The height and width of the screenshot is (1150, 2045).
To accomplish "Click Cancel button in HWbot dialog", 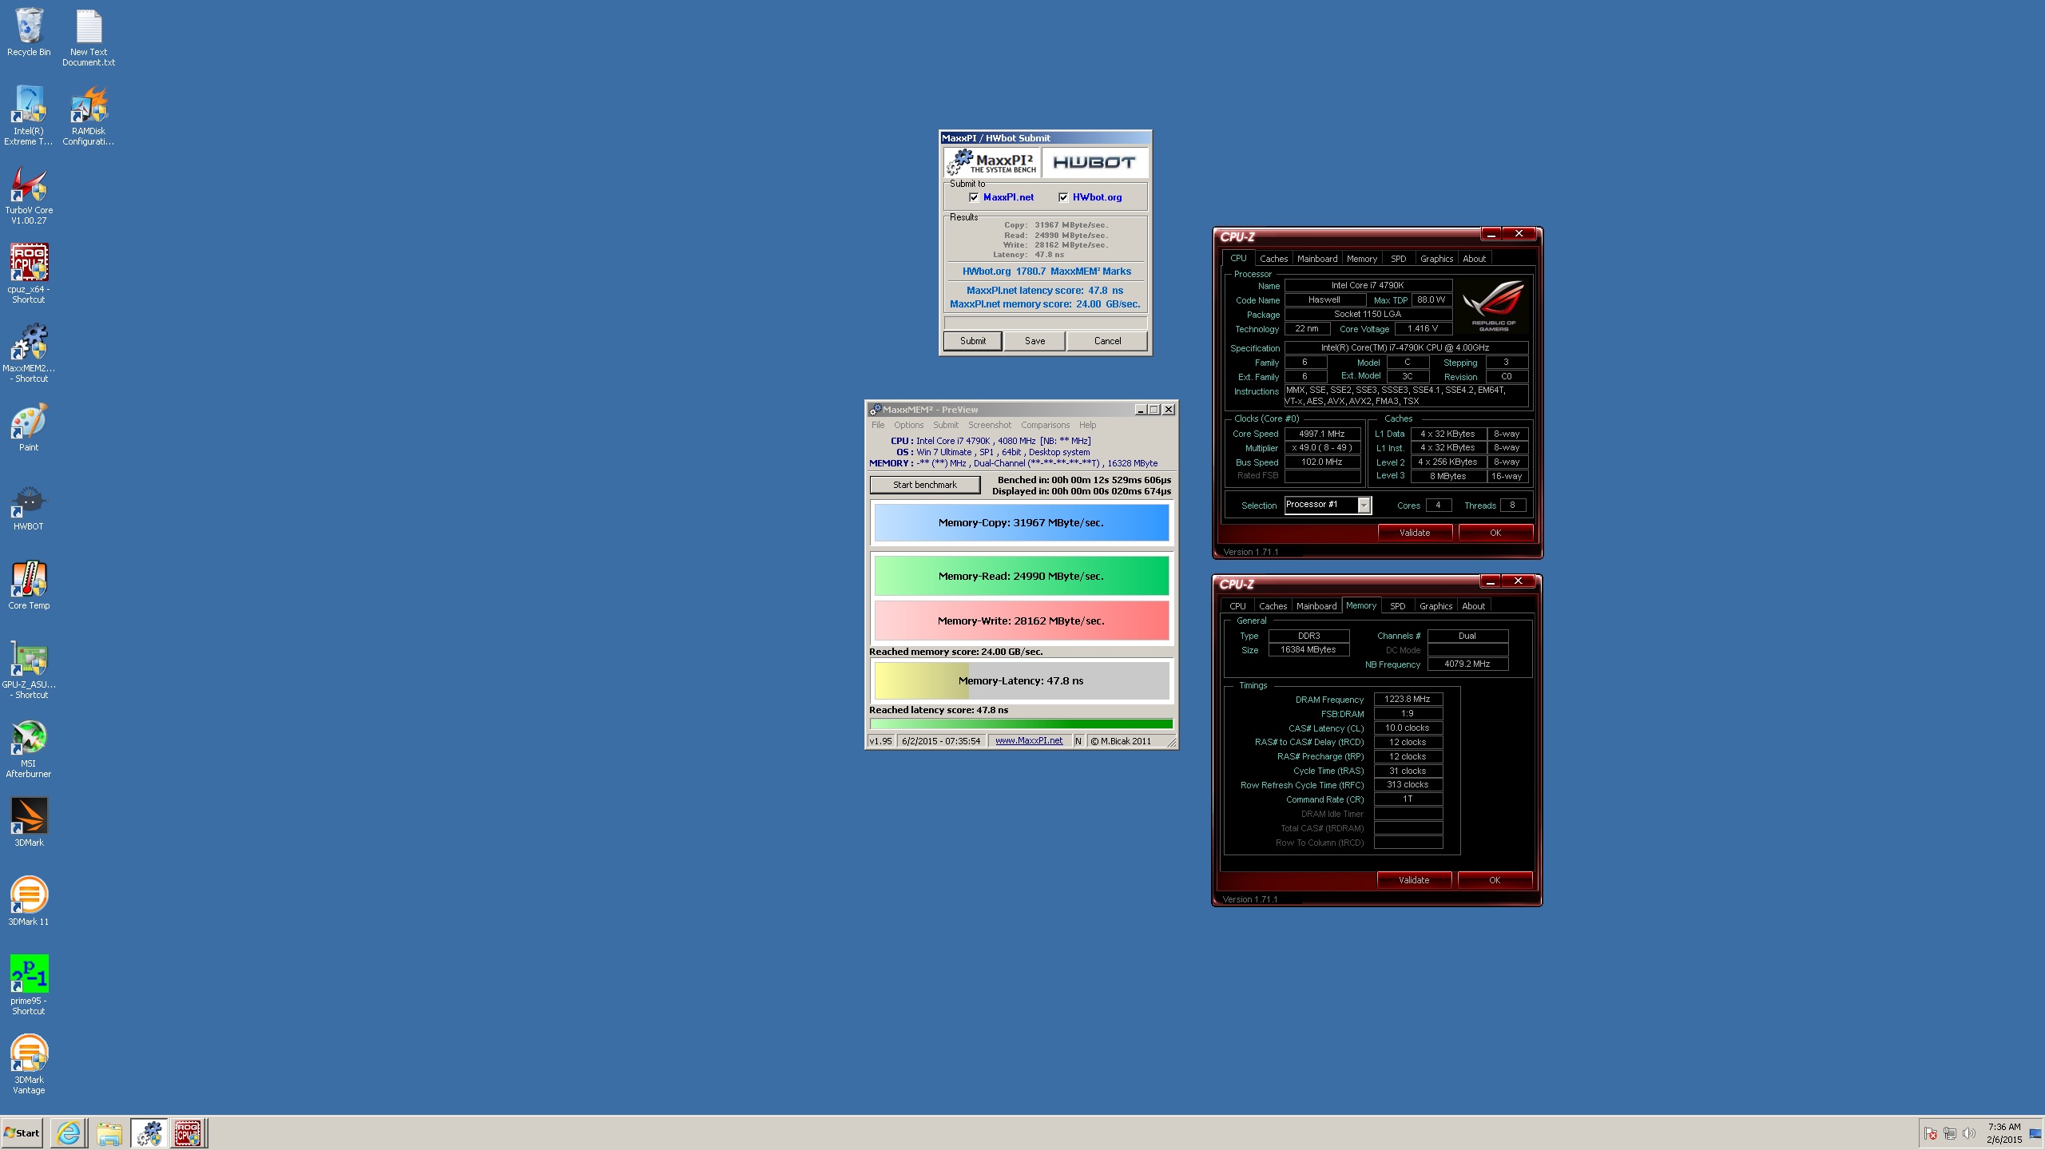I will click(x=1107, y=341).
